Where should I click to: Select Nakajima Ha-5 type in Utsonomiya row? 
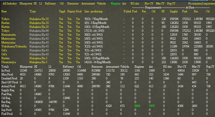[38, 62]
